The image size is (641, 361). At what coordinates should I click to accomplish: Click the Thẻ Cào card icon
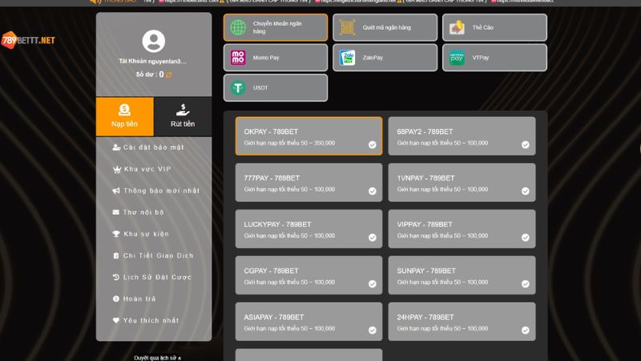[457, 27]
